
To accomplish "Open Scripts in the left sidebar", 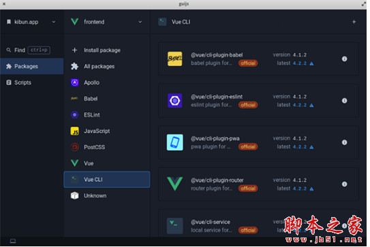I will click(x=32, y=82).
